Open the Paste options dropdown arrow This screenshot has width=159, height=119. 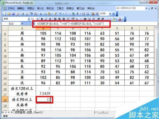point(52,14)
